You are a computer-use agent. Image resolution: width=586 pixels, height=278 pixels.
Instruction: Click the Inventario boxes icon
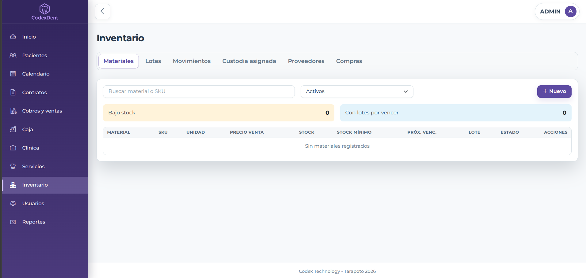(x=13, y=185)
